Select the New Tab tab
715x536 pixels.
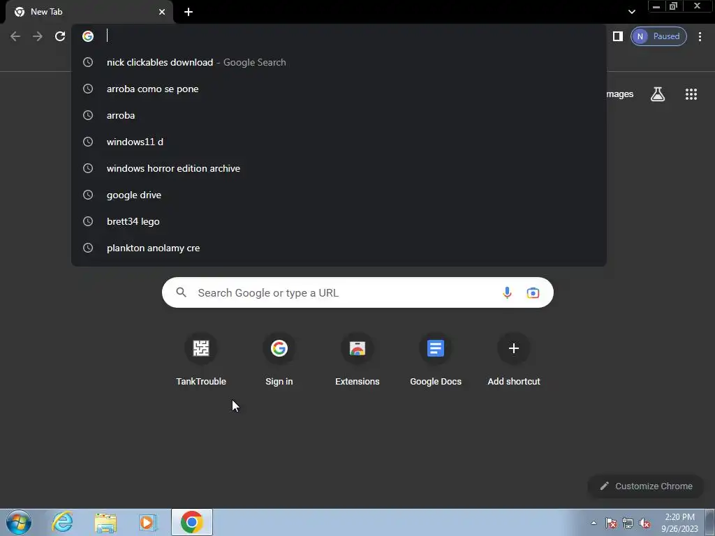pos(89,12)
